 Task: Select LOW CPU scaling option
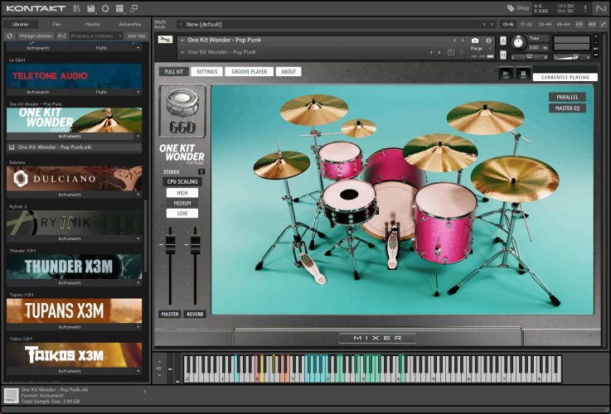coord(182,213)
